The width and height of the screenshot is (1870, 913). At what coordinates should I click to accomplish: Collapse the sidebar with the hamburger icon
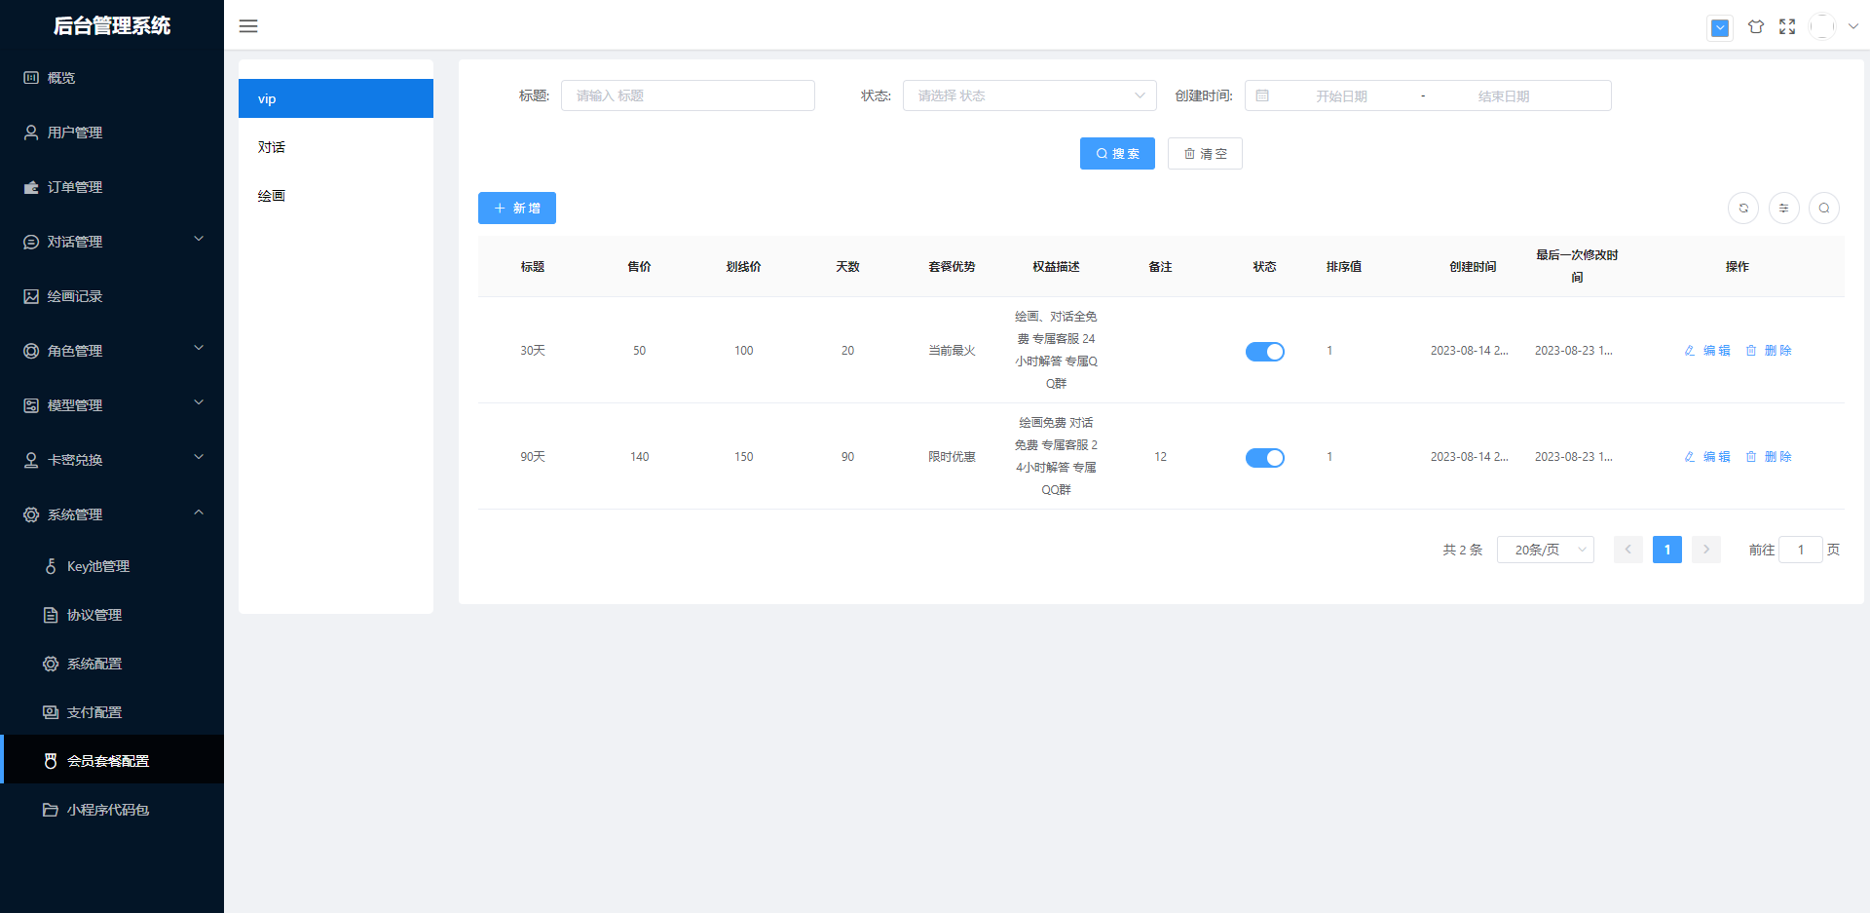(248, 26)
